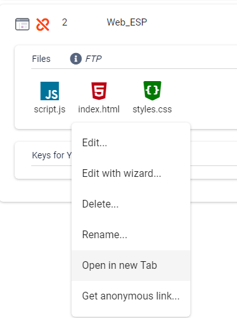Image resolution: width=237 pixels, height=318 pixels.
Task: Choose Edit... from the context menu
Action: (x=131, y=142)
